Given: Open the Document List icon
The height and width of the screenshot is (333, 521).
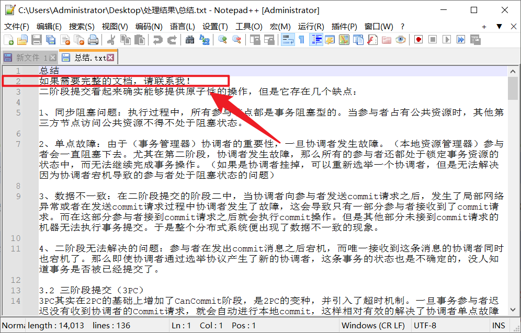Looking at the screenshot, I should tap(358, 40).
